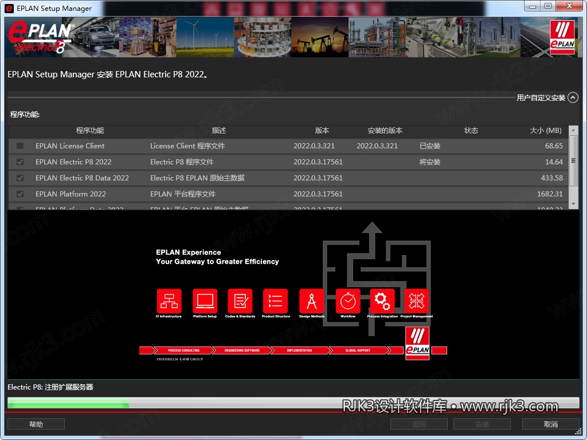Click the 取消 cancel button
The image size is (587, 440).
(550, 424)
